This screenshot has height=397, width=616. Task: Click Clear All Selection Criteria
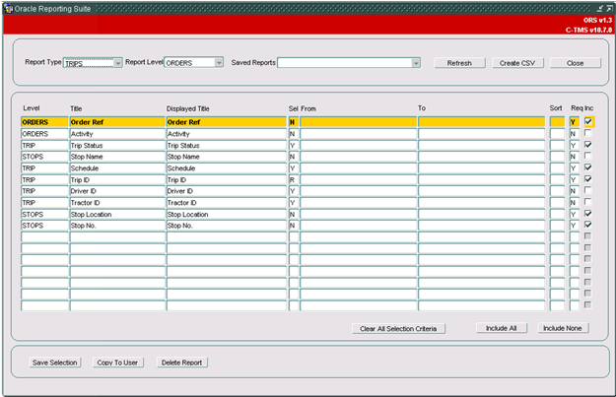[x=398, y=329]
